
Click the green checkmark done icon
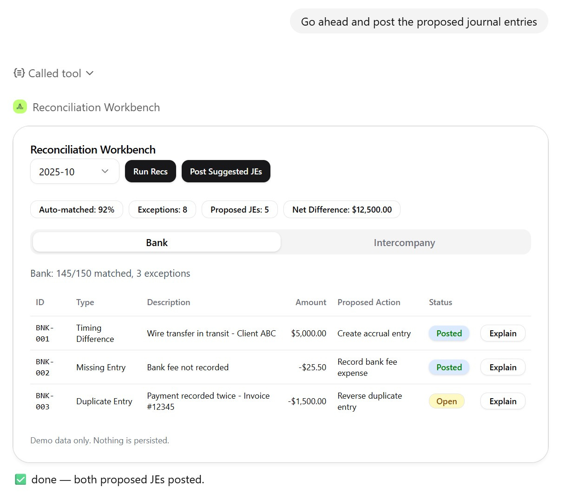click(x=20, y=479)
